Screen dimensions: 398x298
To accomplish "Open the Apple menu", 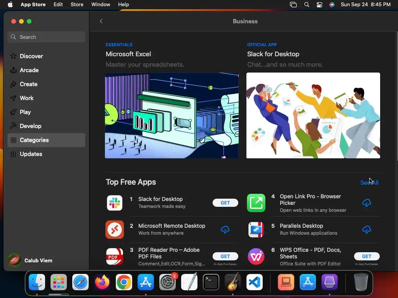I will coord(10,5).
